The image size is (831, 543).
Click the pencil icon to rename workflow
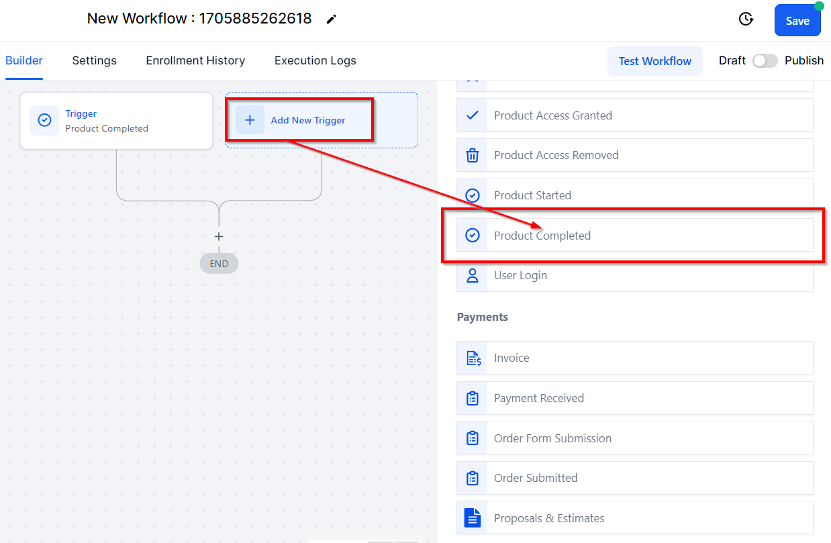click(x=331, y=19)
